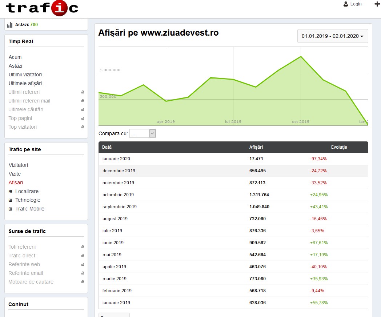Click the lock icon beside Trafic direct
This screenshot has height=317, width=381.
tap(83, 256)
